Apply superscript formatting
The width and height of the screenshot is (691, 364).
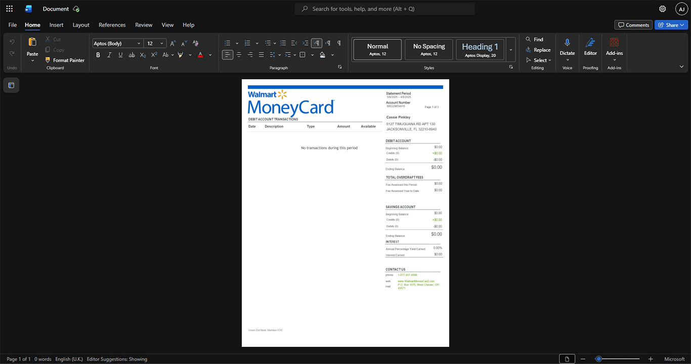pyautogui.click(x=154, y=55)
